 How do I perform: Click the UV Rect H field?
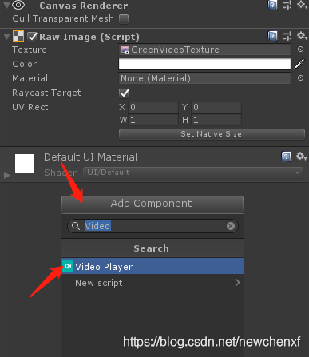(x=216, y=120)
